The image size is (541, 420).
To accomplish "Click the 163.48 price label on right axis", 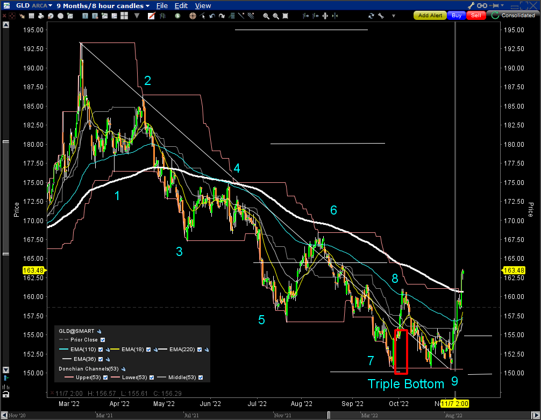I will (x=514, y=270).
